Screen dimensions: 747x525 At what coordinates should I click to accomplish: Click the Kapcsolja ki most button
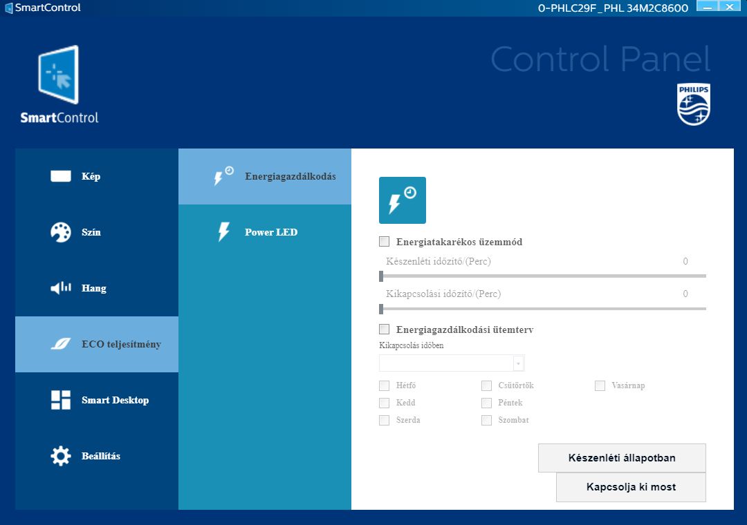pos(631,487)
